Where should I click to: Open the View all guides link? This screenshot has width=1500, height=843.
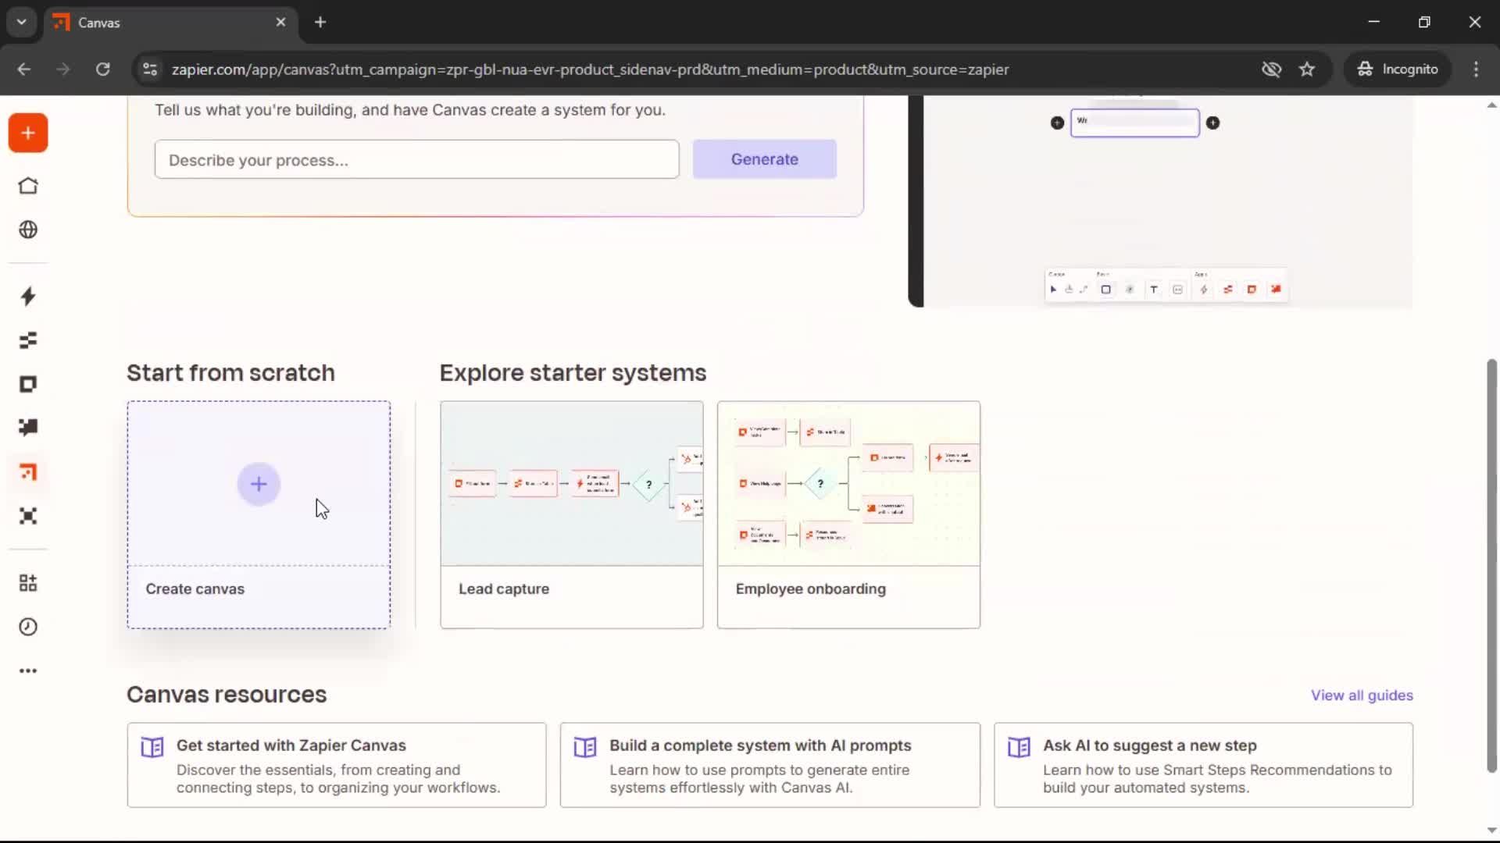pyautogui.click(x=1362, y=695)
